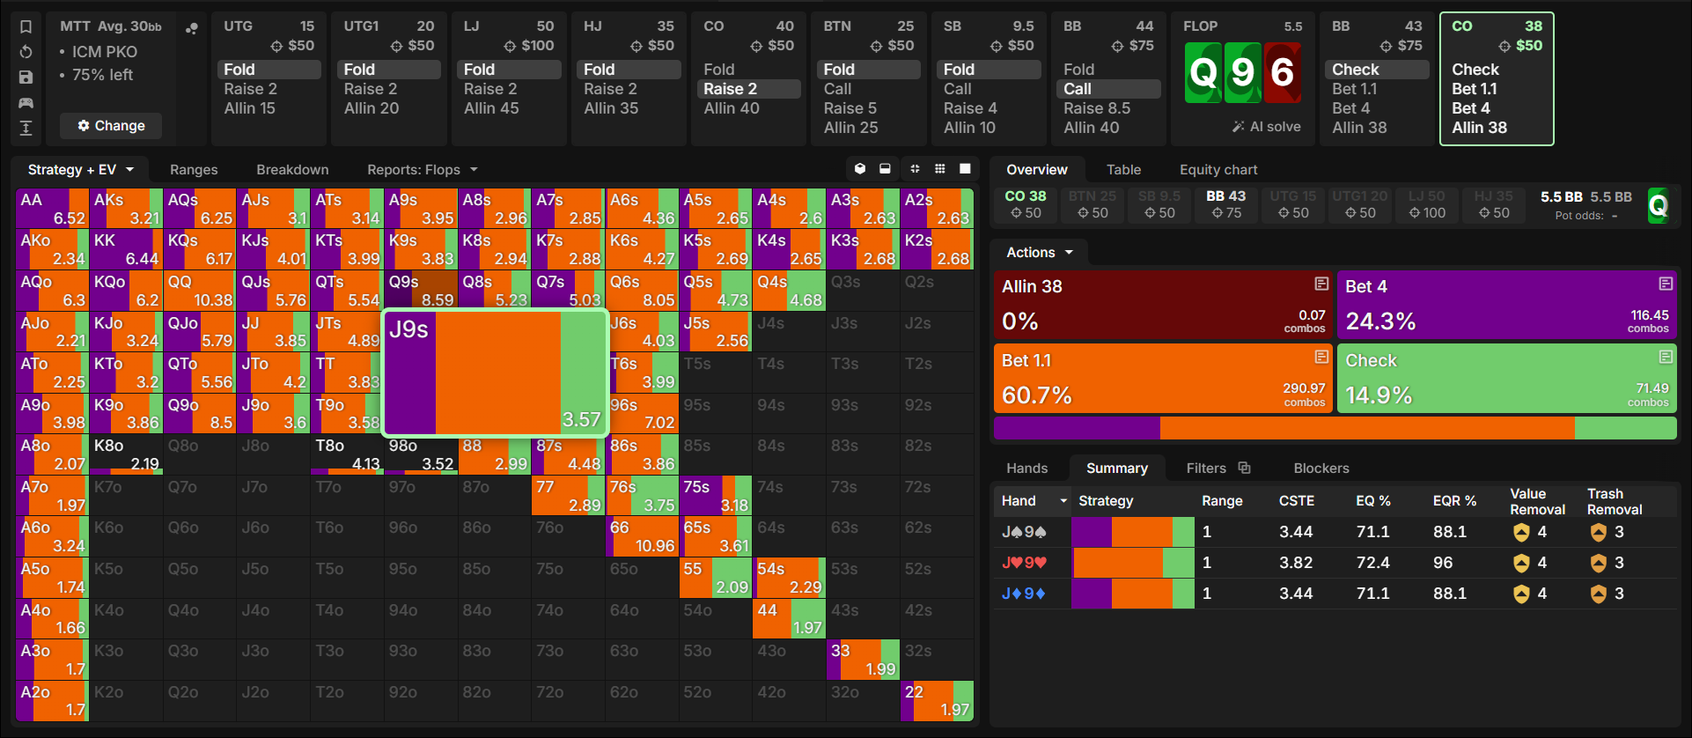Image resolution: width=1692 pixels, height=738 pixels.
Task: Select the half-filled layout icon above matrix
Action: 885,169
